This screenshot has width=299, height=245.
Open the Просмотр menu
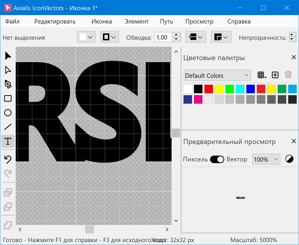coord(199,21)
